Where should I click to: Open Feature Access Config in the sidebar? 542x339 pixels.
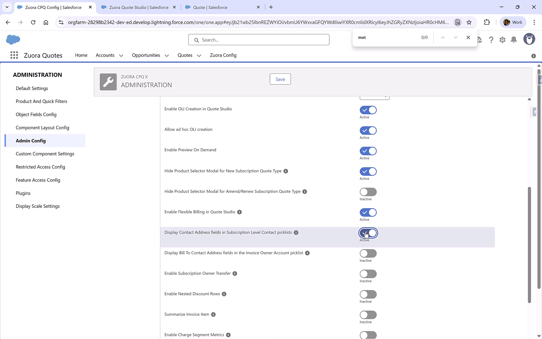pyautogui.click(x=38, y=180)
